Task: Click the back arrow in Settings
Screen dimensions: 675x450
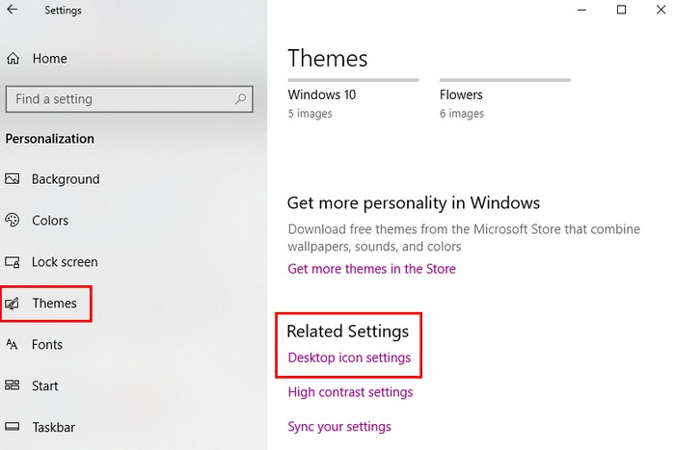Action: [12, 11]
